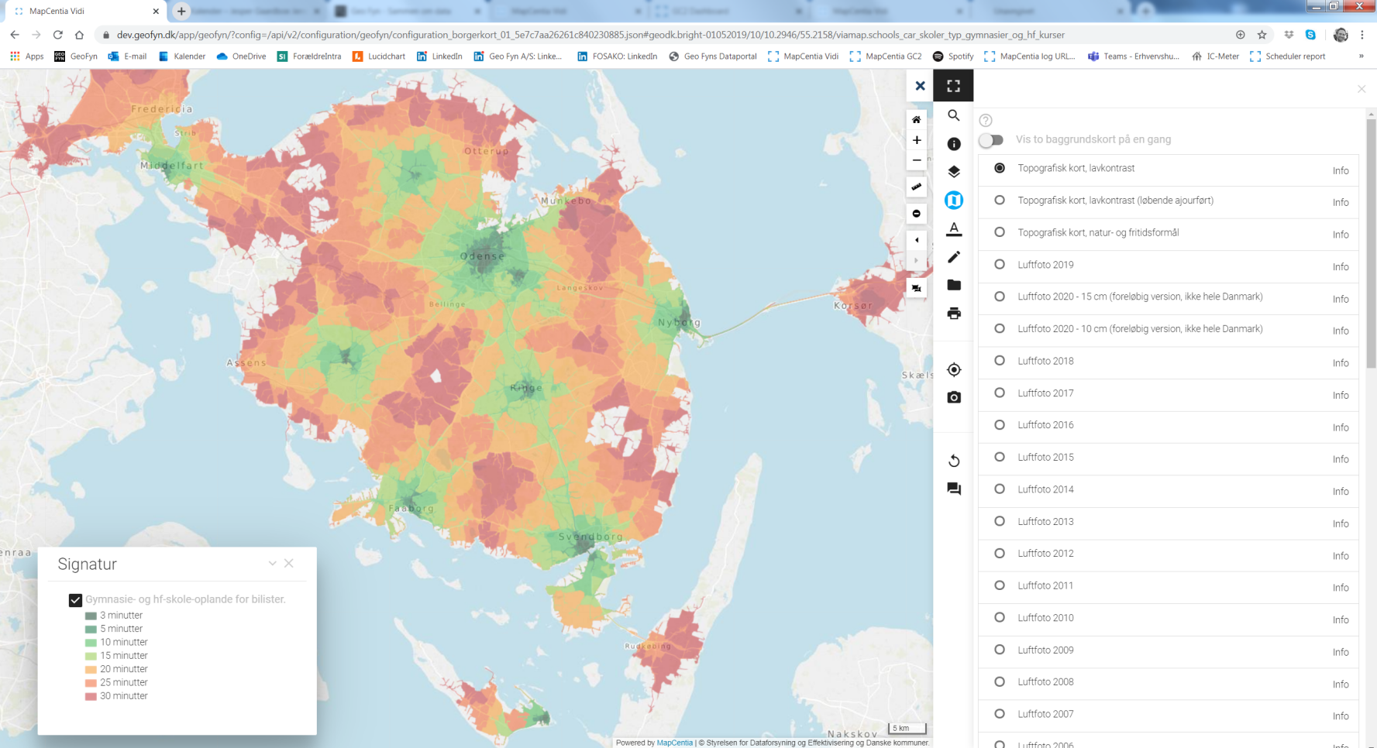Select Luftfoto 2019 radio button
The image size is (1377, 748).
[x=1000, y=264]
